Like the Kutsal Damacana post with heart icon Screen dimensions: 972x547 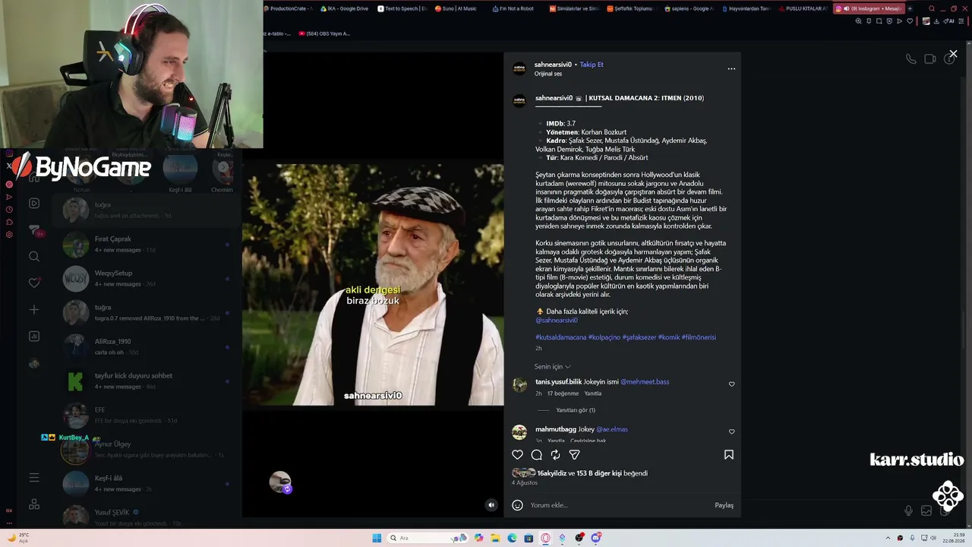tap(518, 454)
